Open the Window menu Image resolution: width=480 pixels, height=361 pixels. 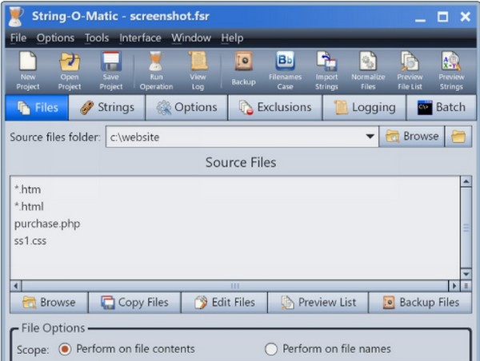[191, 38]
